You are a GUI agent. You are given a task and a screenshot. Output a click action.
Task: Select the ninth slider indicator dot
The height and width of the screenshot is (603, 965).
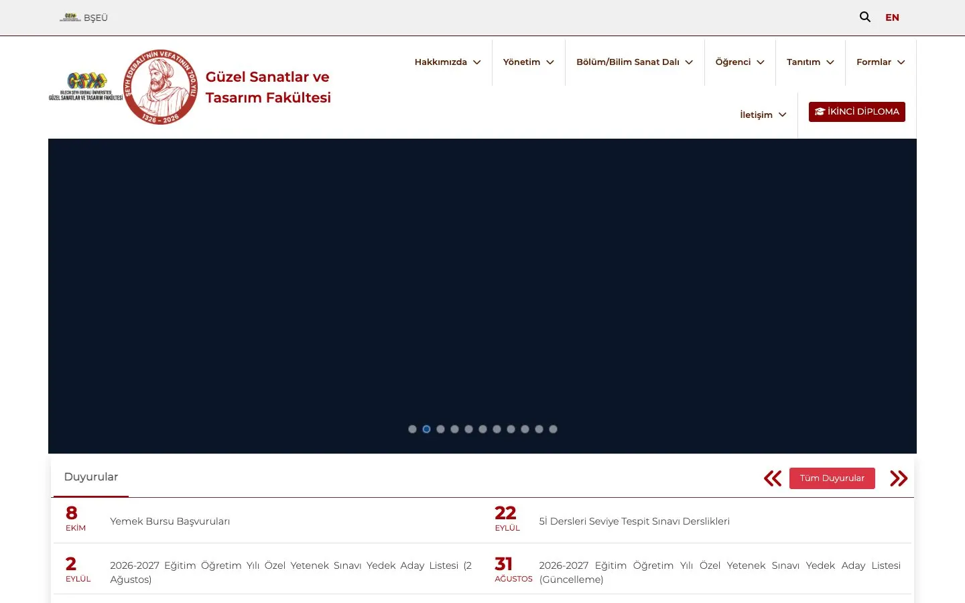[525, 429]
